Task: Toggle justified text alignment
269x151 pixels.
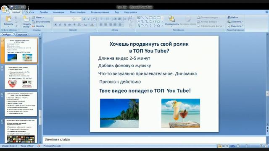Action: click(115, 25)
